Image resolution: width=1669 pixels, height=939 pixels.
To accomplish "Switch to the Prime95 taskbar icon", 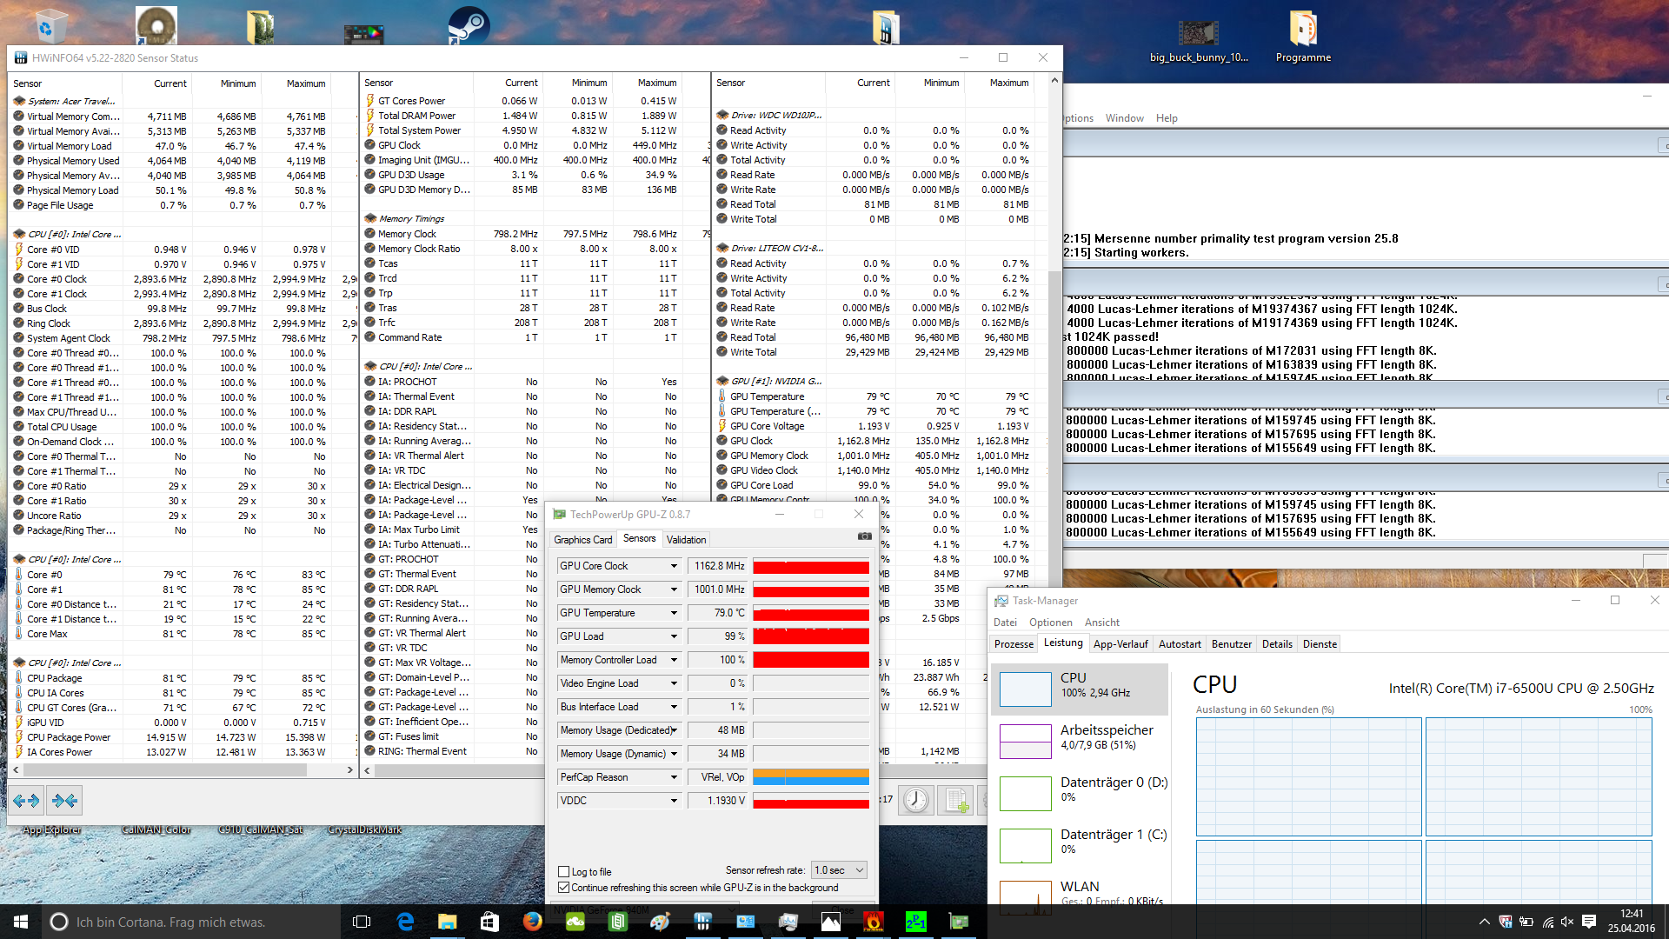I will (x=915, y=922).
